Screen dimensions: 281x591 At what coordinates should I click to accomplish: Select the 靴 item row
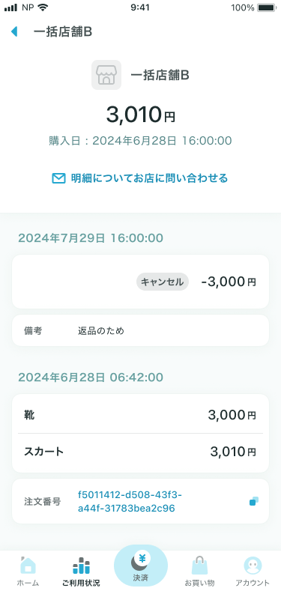coord(140,414)
